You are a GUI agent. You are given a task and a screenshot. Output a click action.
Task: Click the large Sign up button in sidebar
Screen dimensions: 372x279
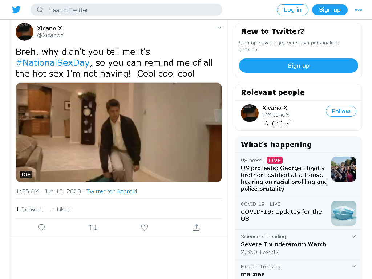pyautogui.click(x=299, y=65)
